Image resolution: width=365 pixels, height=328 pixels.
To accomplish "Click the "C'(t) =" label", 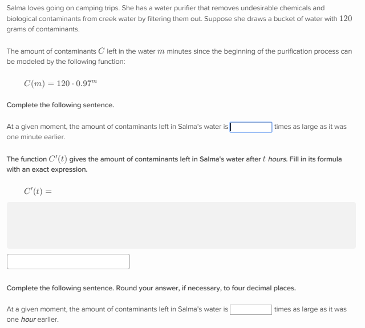I will [x=38, y=191].
